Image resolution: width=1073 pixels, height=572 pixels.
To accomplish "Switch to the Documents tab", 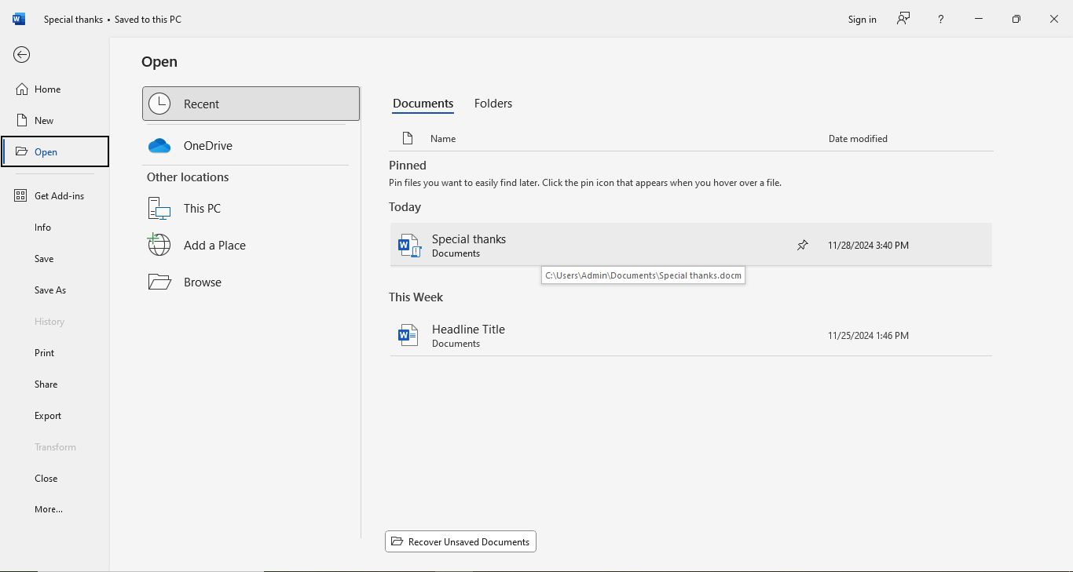I will [x=423, y=104].
